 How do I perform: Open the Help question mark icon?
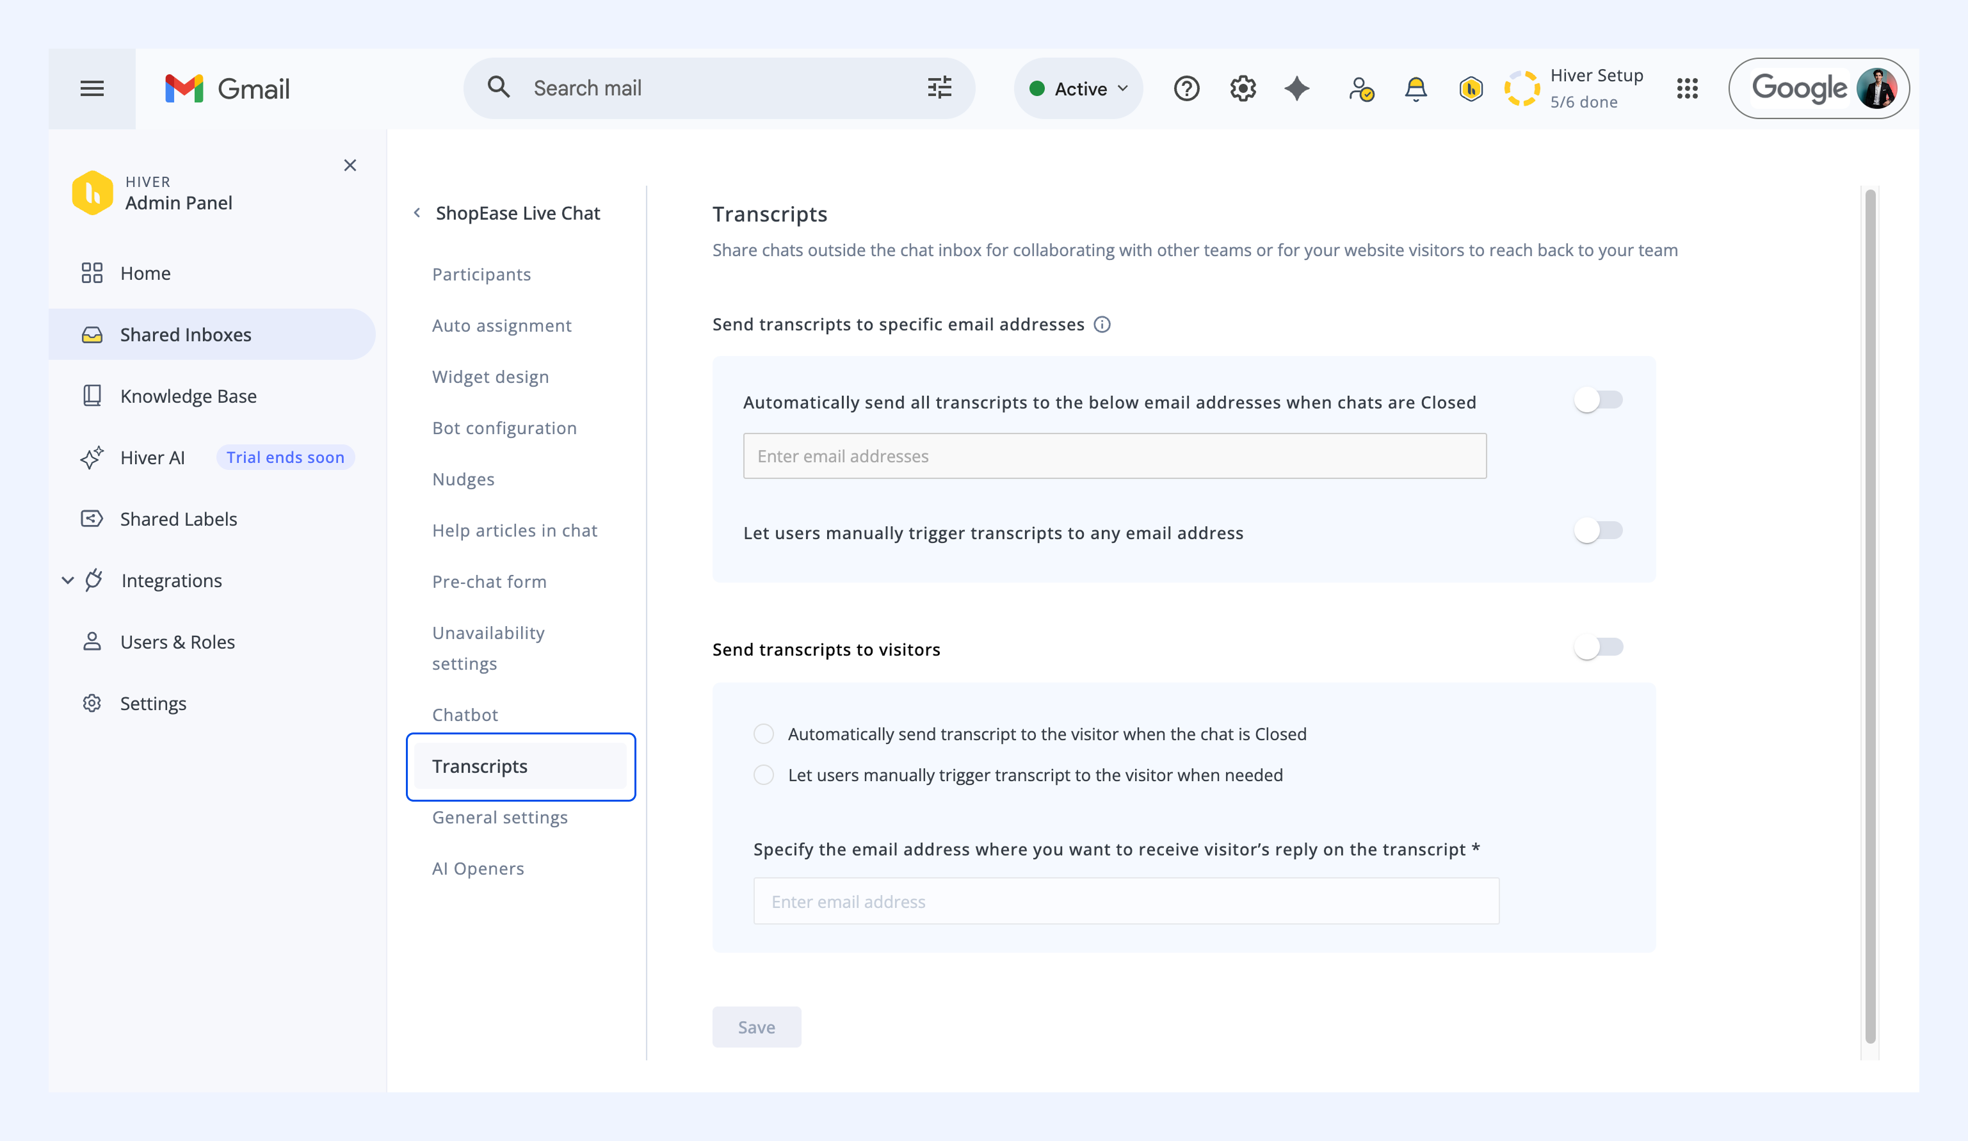[x=1186, y=88]
